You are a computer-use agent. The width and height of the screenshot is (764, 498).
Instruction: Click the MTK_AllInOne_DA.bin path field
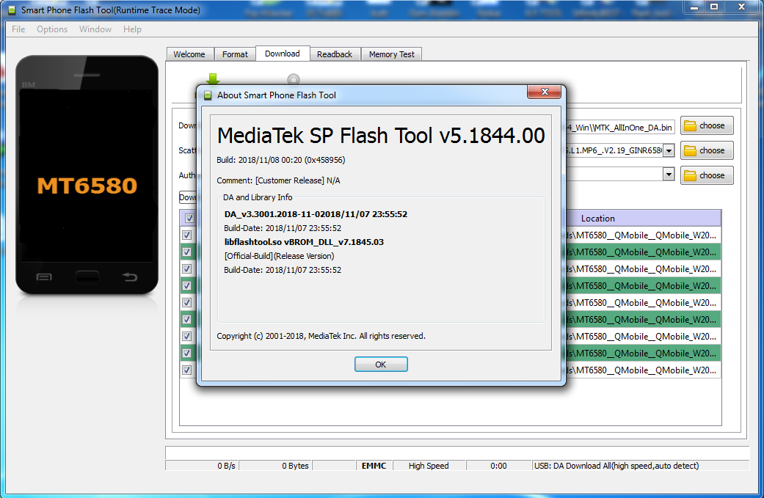[620, 128]
